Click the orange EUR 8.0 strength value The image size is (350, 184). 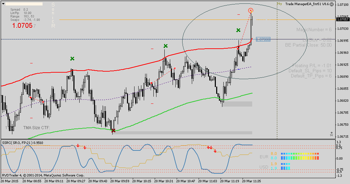[274, 154]
